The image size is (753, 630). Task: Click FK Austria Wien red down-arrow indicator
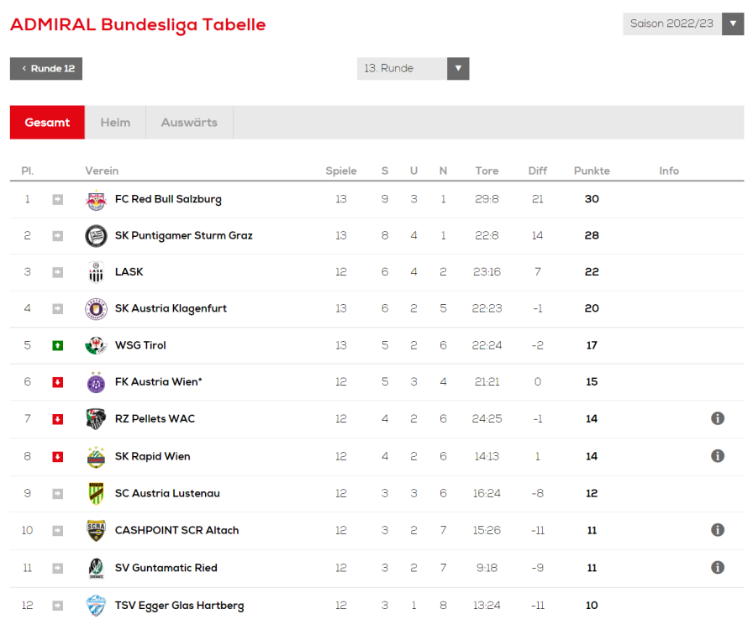pyautogui.click(x=58, y=382)
